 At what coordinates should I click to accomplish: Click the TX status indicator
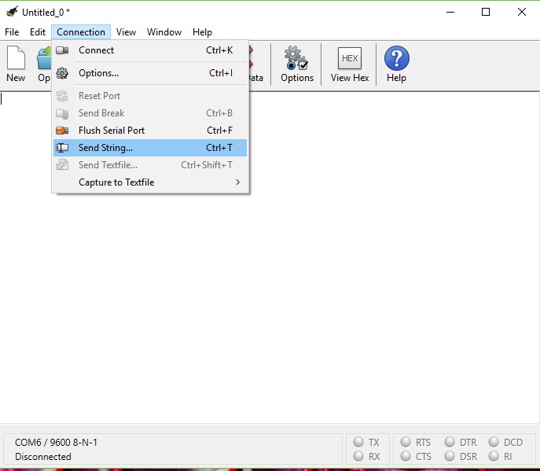tap(358, 443)
